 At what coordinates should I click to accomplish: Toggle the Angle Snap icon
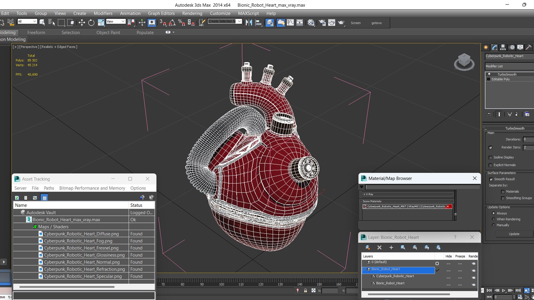(x=172, y=22)
